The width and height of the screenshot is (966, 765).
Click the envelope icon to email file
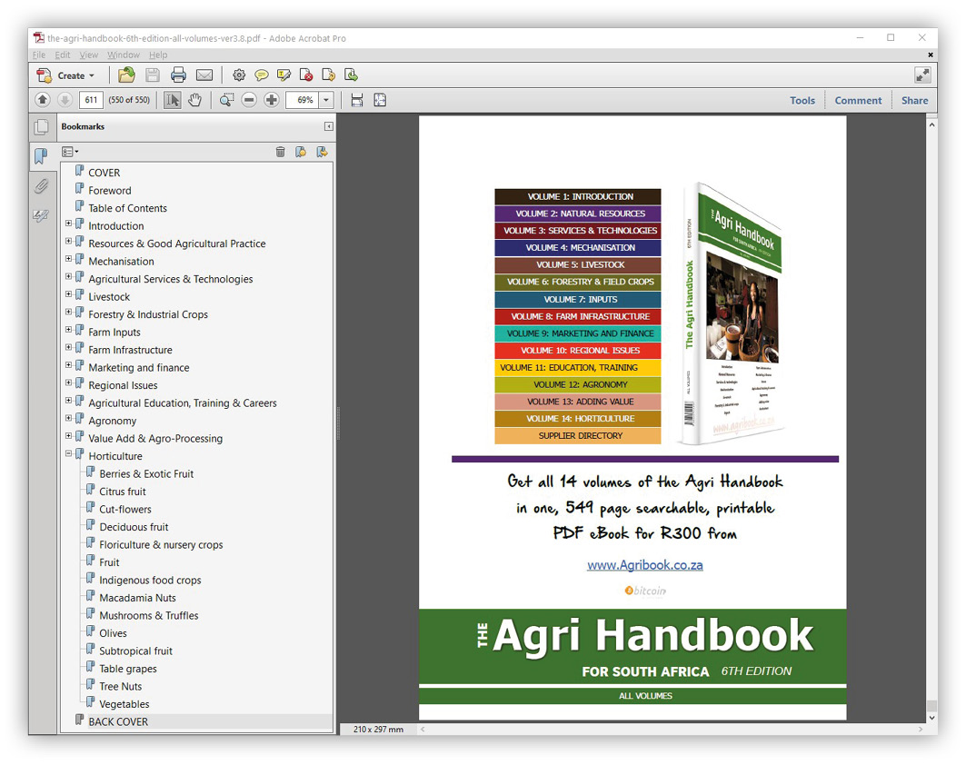pyautogui.click(x=204, y=75)
